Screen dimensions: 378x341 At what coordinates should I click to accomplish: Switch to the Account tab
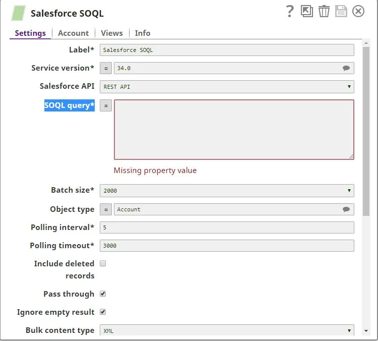(73, 33)
